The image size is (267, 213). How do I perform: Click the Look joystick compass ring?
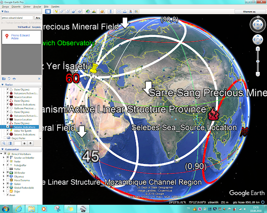pos(258,25)
